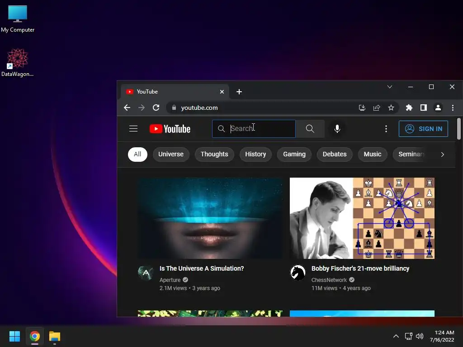
Task: Open video title Bobby Fischer's 21-move brilliancy
Action: (360, 268)
